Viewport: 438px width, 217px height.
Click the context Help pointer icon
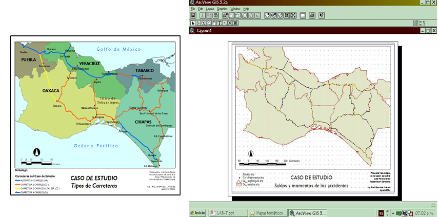321,15
